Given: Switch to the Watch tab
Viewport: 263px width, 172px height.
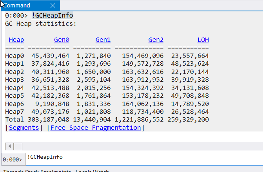Looking at the screenshot, I should [101, 171].
